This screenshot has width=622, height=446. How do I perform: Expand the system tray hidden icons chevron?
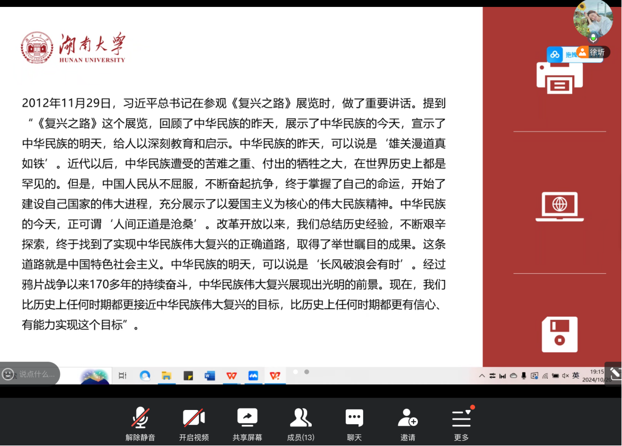(481, 375)
